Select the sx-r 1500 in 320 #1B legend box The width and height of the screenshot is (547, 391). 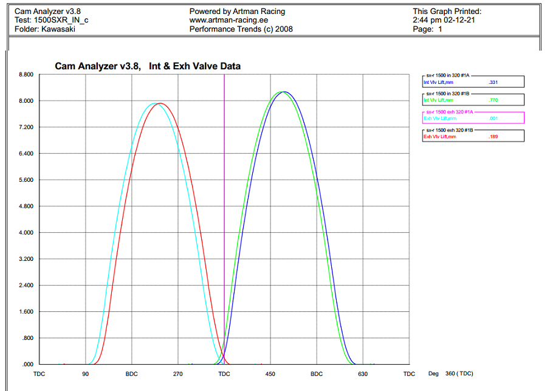(473, 100)
